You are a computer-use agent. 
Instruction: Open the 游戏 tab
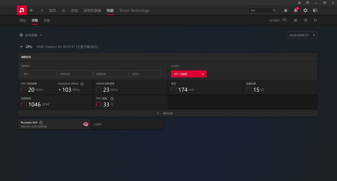[x=74, y=10]
